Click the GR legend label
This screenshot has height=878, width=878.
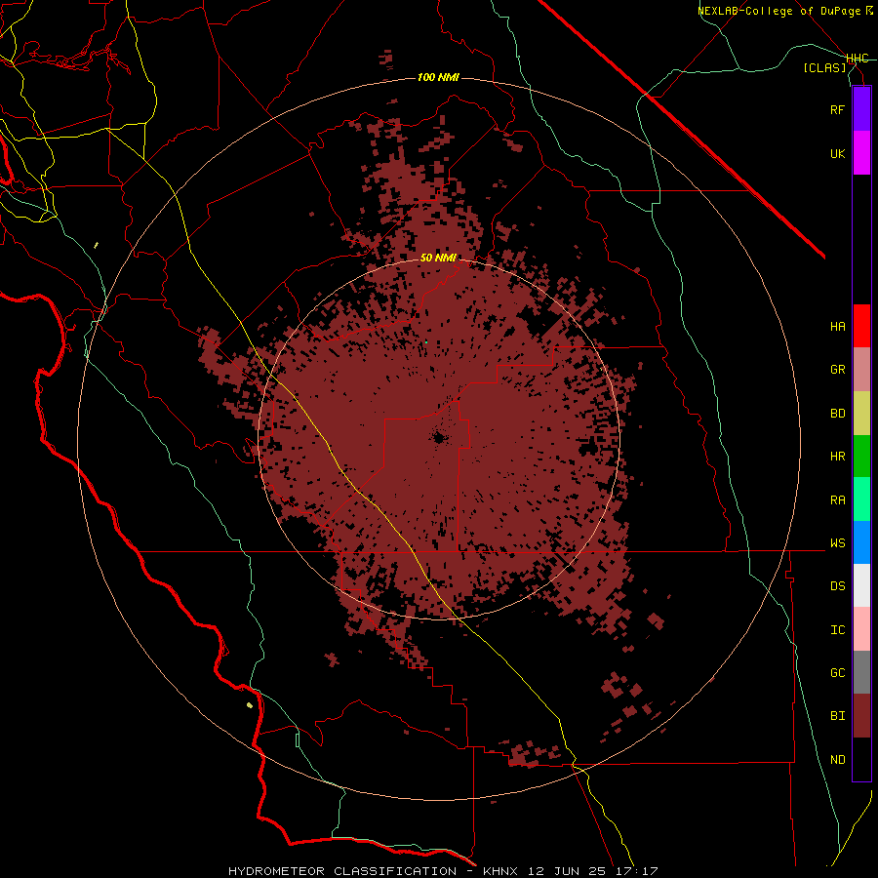pos(838,370)
